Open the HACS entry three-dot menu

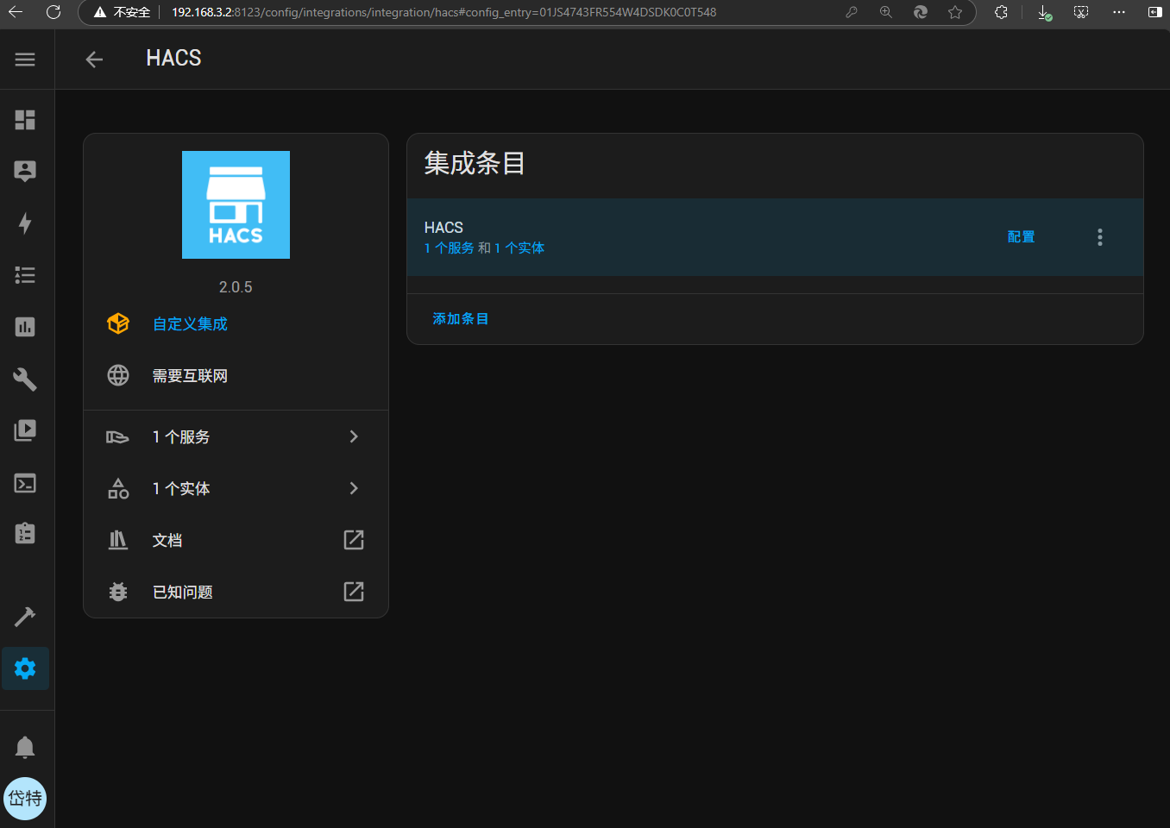1099,237
